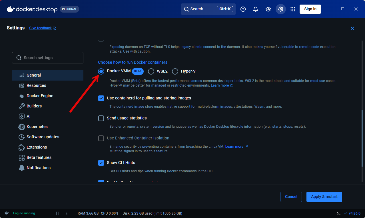The image size is (365, 218).
Task: Click the PERSONAL plan badge
Action: [x=69, y=9]
